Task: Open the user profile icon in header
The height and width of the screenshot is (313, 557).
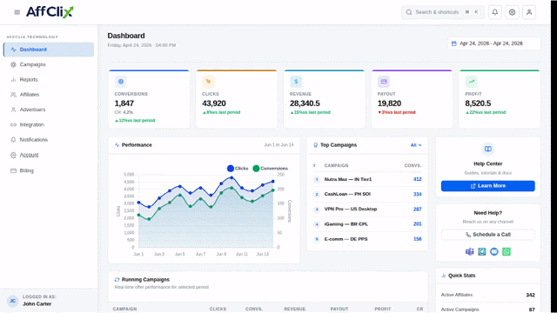Action: tap(529, 12)
